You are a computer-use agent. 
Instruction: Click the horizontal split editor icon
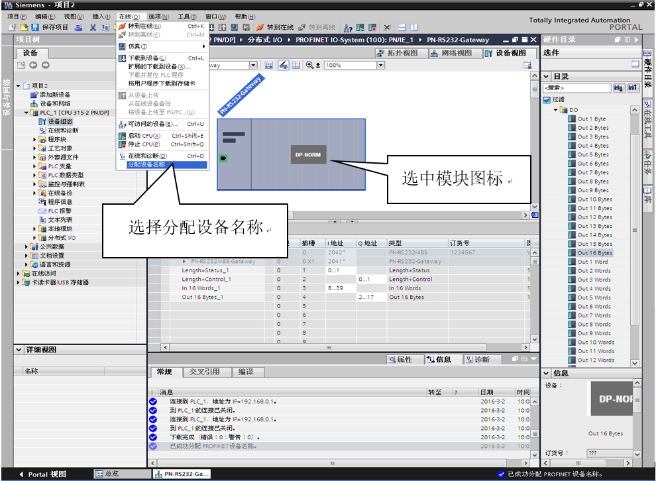pos(402,28)
